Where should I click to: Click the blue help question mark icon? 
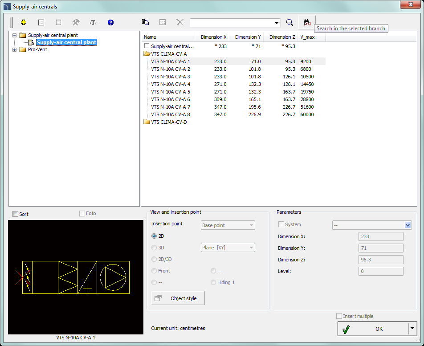pos(111,22)
